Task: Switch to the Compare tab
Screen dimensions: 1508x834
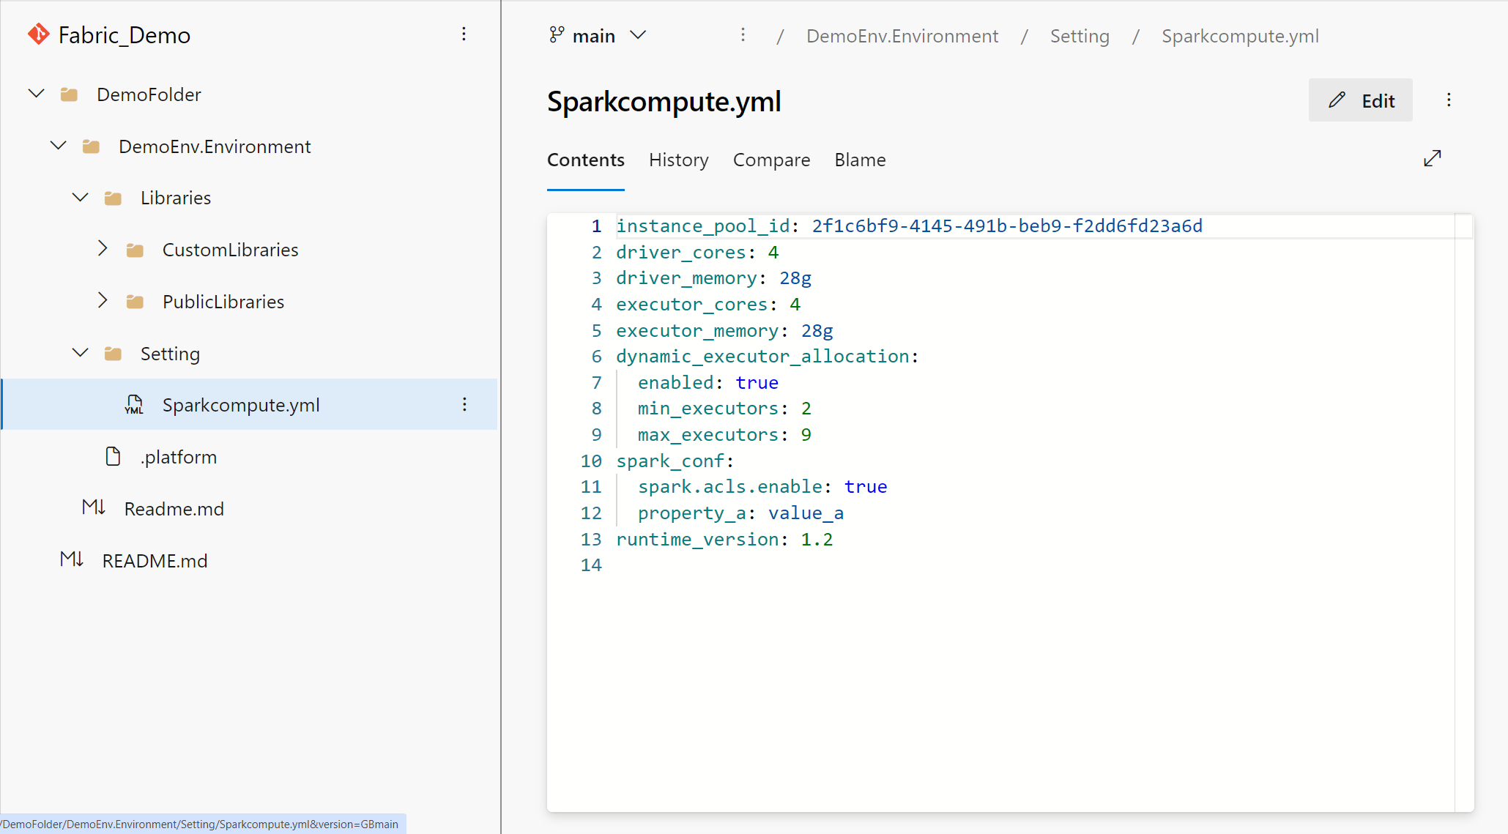Action: coord(773,159)
